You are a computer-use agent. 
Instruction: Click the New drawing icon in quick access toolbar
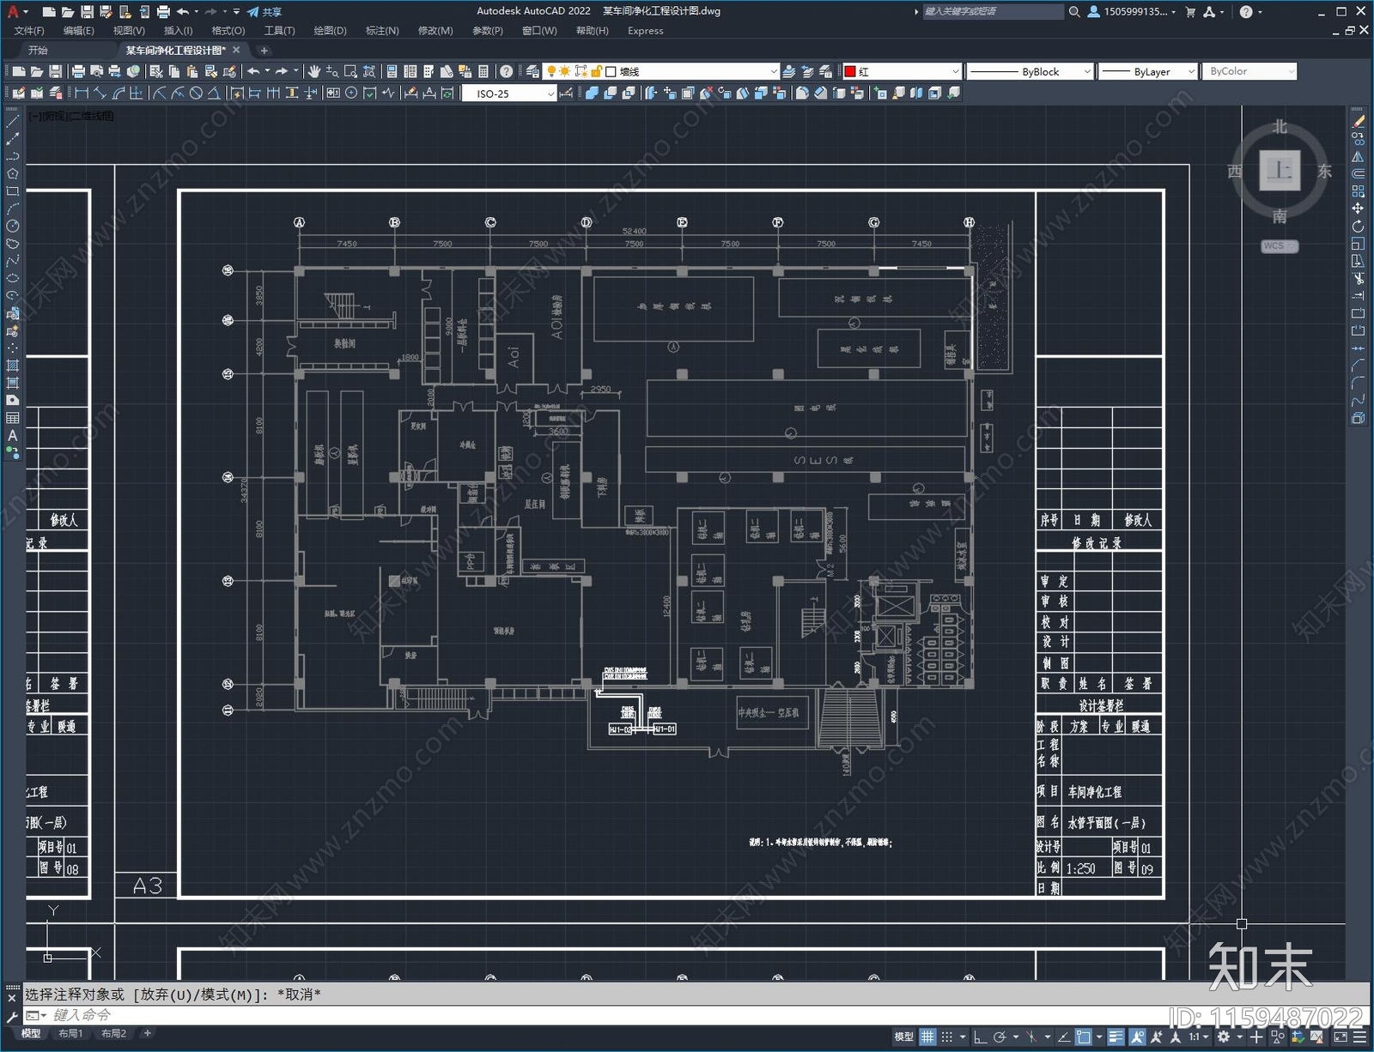[x=49, y=12]
